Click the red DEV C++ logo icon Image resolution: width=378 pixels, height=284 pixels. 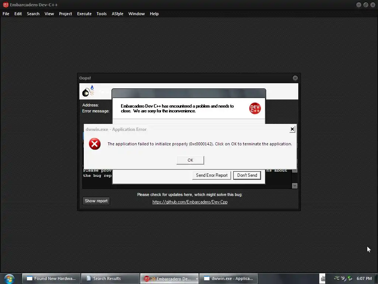click(255, 108)
